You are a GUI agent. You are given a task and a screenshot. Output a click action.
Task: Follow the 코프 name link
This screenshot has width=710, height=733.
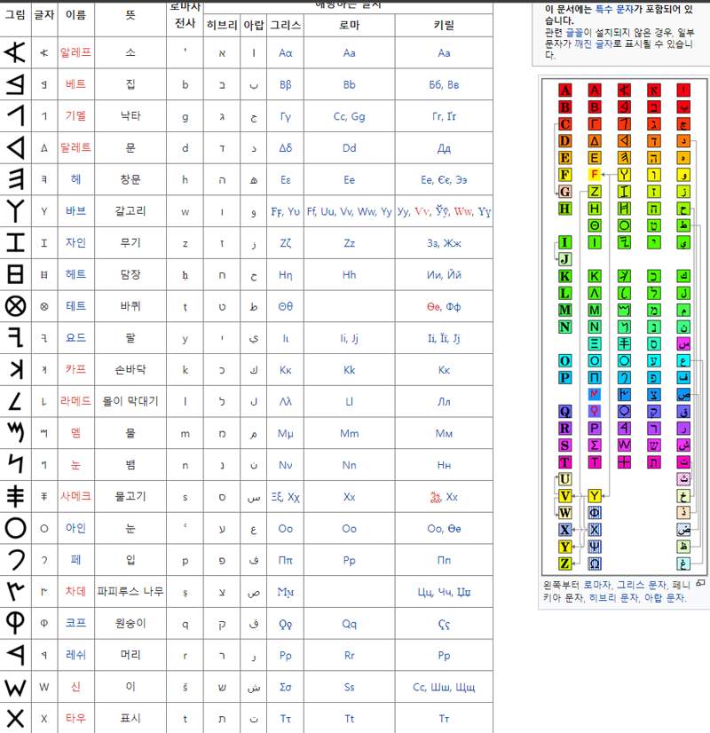click(75, 623)
